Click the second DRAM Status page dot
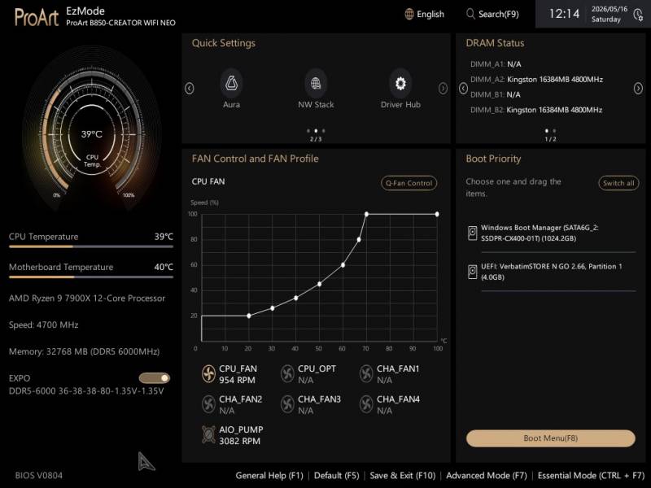Image resolution: width=651 pixels, height=488 pixels. (554, 131)
